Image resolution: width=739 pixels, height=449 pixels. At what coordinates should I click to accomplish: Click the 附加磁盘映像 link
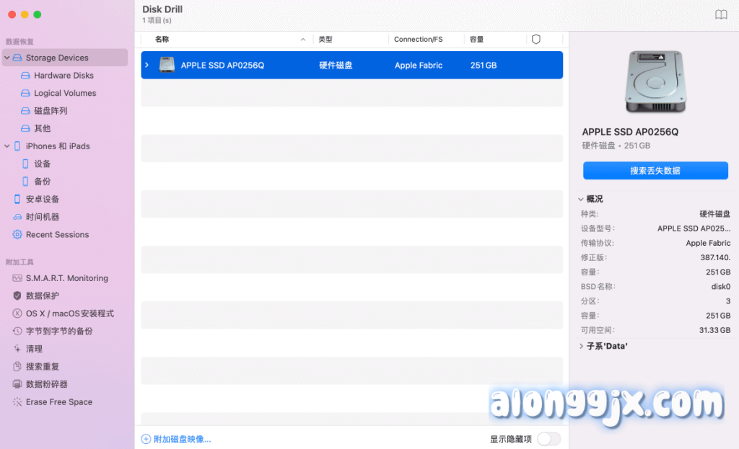coord(181,439)
